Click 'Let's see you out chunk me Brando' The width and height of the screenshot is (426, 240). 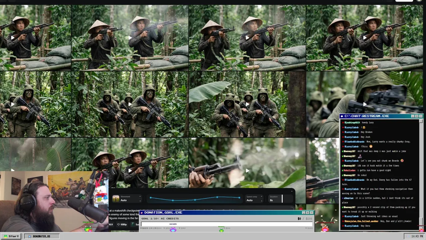click(382, 161)
